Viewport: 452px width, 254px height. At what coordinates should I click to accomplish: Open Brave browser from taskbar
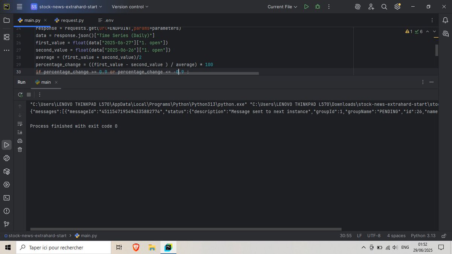click(136, 247)
